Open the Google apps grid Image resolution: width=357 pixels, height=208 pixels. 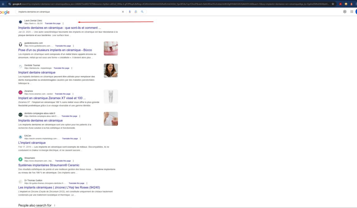352,12
